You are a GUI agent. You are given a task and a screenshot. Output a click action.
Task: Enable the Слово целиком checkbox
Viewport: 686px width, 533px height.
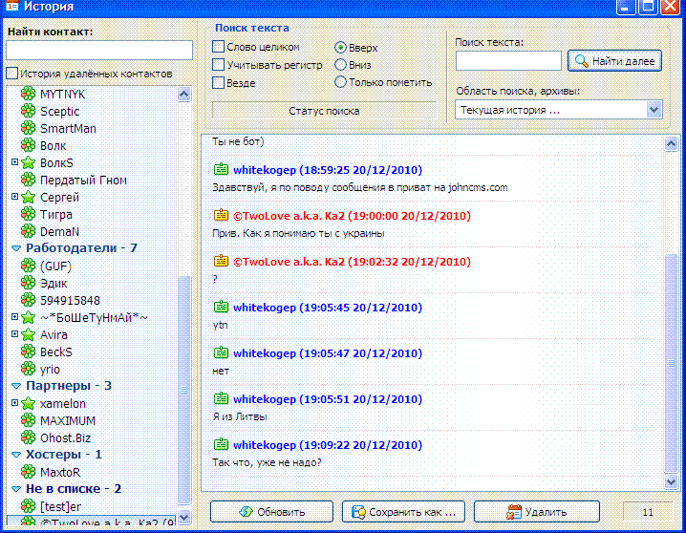coord(219,47)
